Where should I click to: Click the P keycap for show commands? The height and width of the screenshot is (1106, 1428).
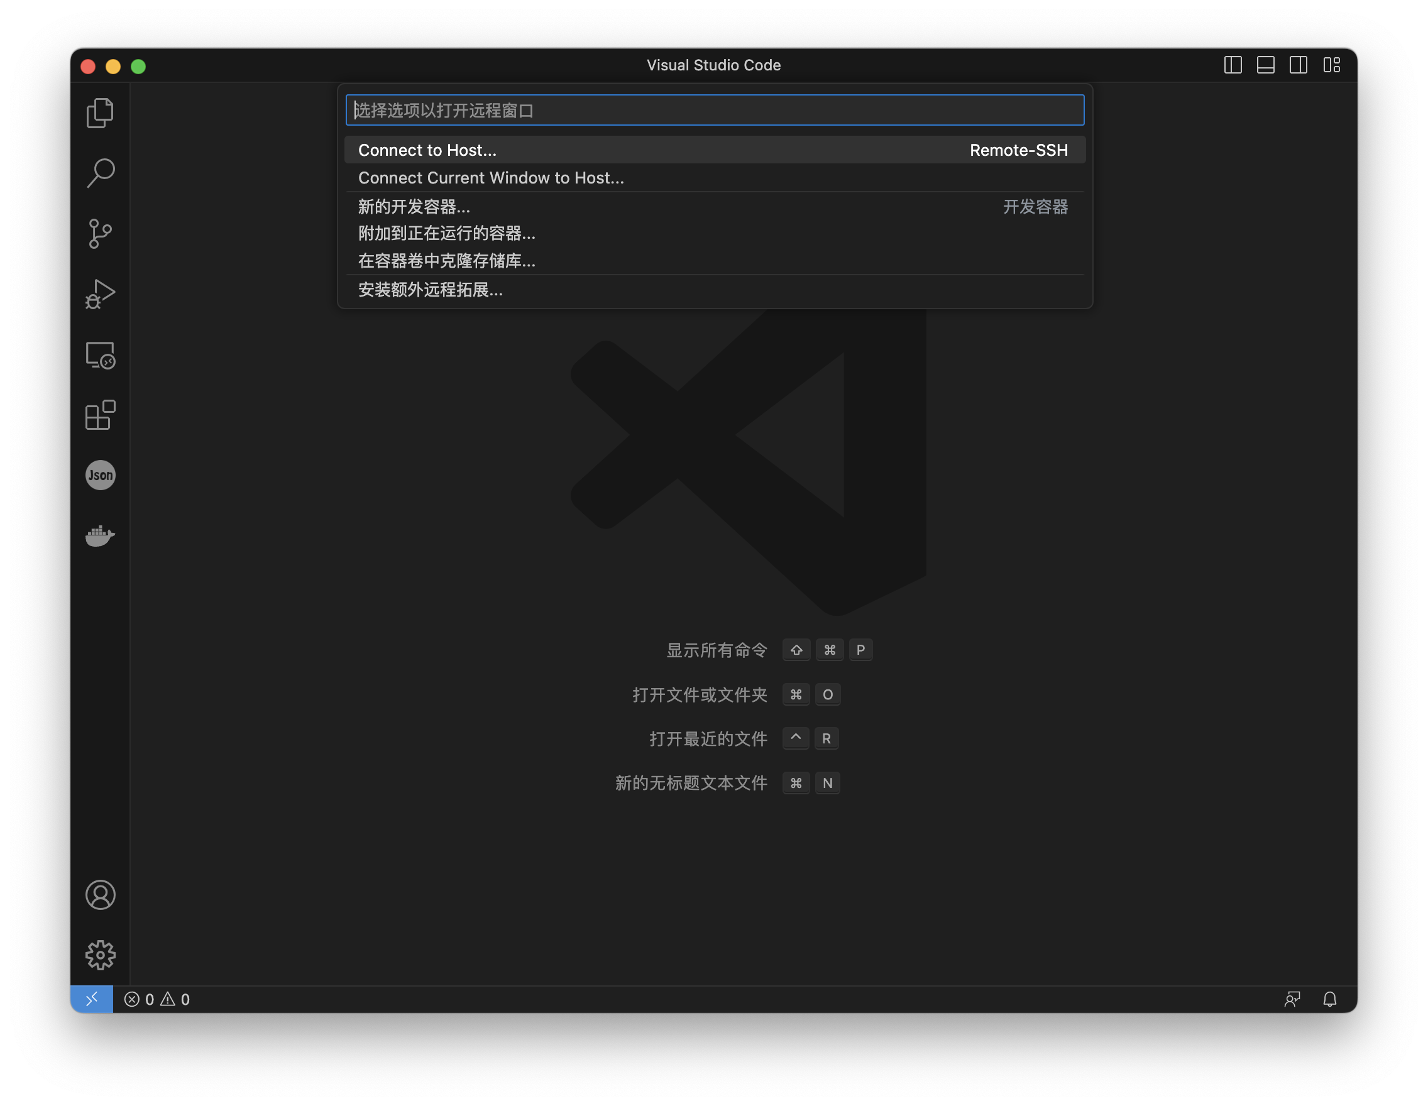(x=860, y=650)
